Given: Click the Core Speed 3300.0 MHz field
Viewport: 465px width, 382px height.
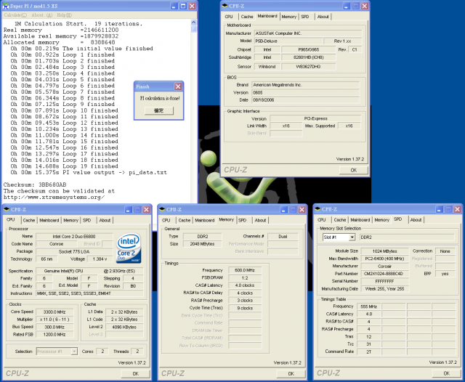Looking at the screenshot, I should 54,312.
